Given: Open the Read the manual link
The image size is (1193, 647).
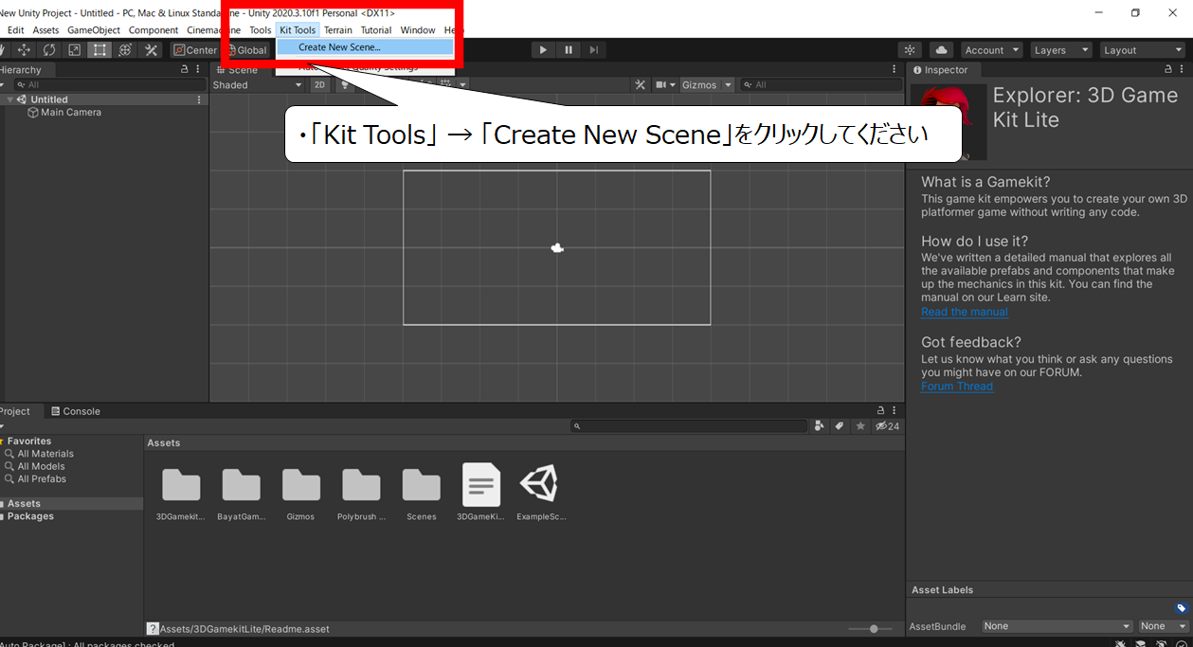Looking at the screenshot, I should click(965, 312).
